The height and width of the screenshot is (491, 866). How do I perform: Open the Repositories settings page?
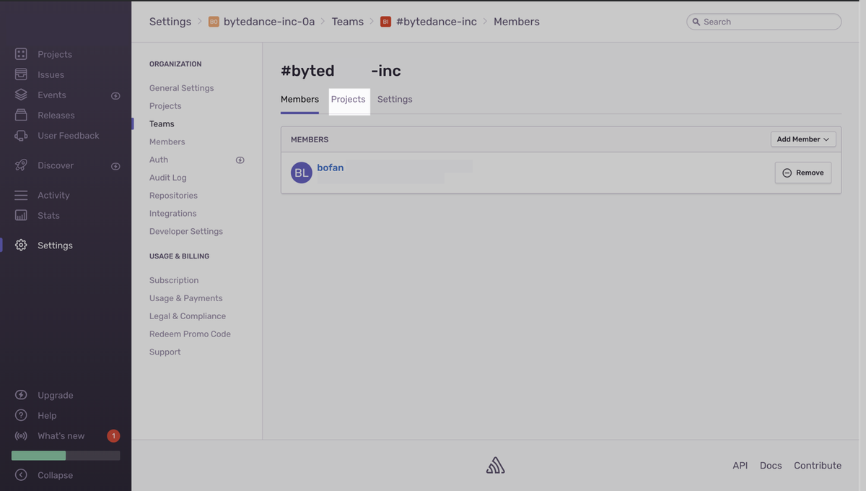(173, 196)
